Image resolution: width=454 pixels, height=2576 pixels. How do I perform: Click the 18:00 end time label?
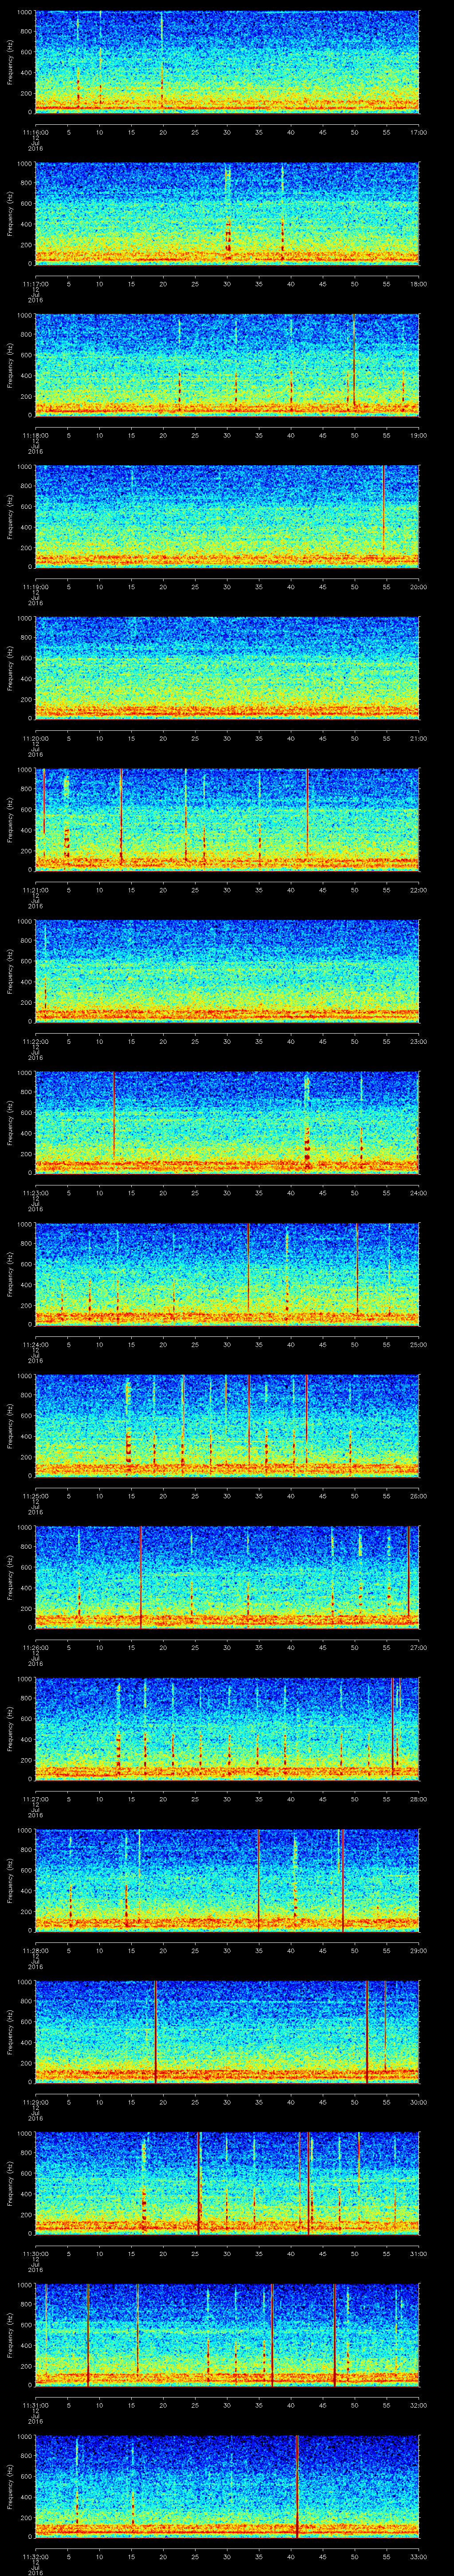[x=418, y=284]
